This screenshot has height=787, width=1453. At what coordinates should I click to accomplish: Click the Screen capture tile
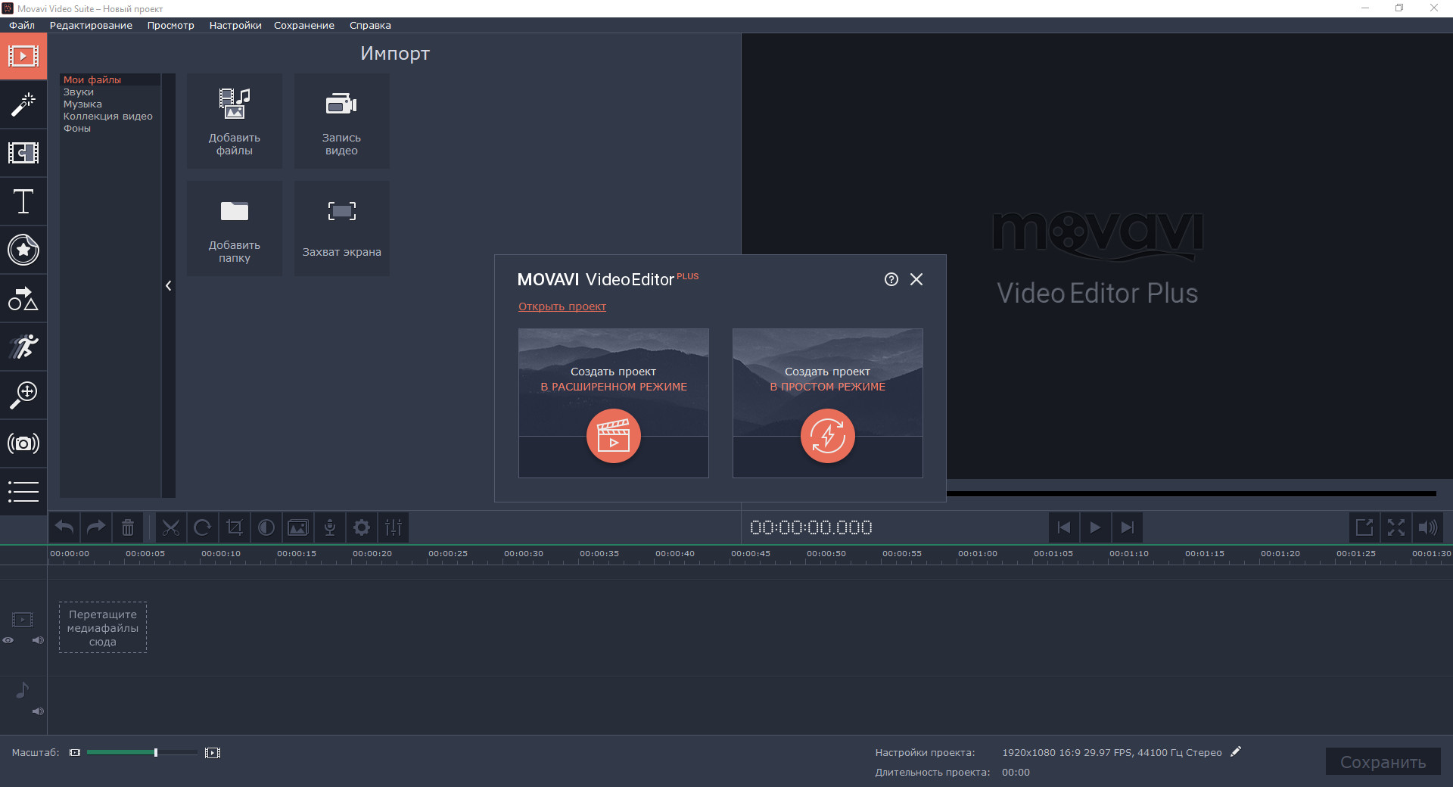342,229
